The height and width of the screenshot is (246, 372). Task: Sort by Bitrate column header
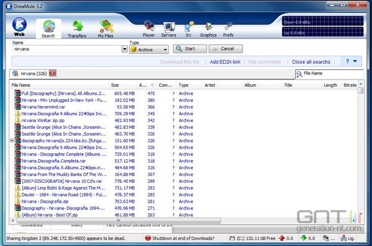point(350,85)
